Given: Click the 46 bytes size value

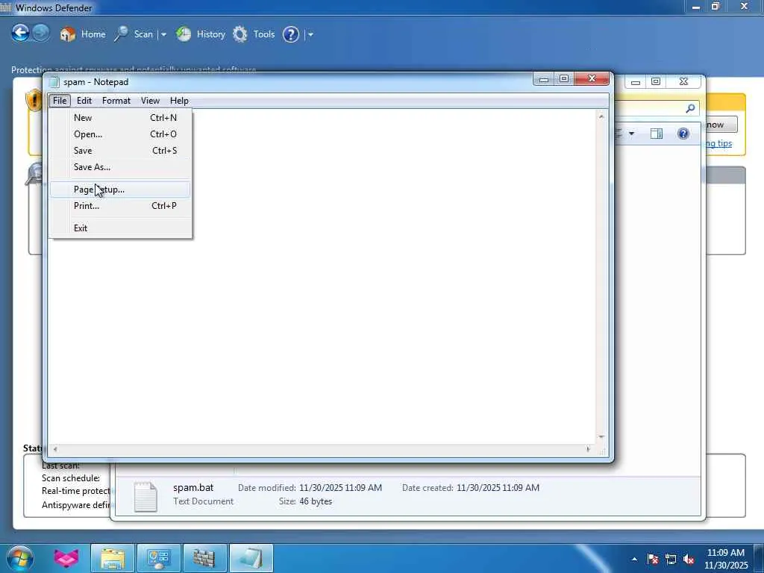Looking at the screenshot, I should click(x=316, y=501).
